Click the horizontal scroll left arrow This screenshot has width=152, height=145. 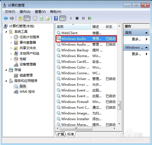pyautogui.click(x=57, y=128)
